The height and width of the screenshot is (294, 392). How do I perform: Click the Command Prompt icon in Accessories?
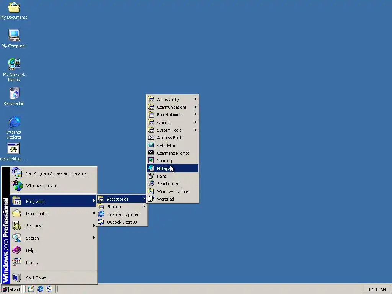[x=151, y=153]
